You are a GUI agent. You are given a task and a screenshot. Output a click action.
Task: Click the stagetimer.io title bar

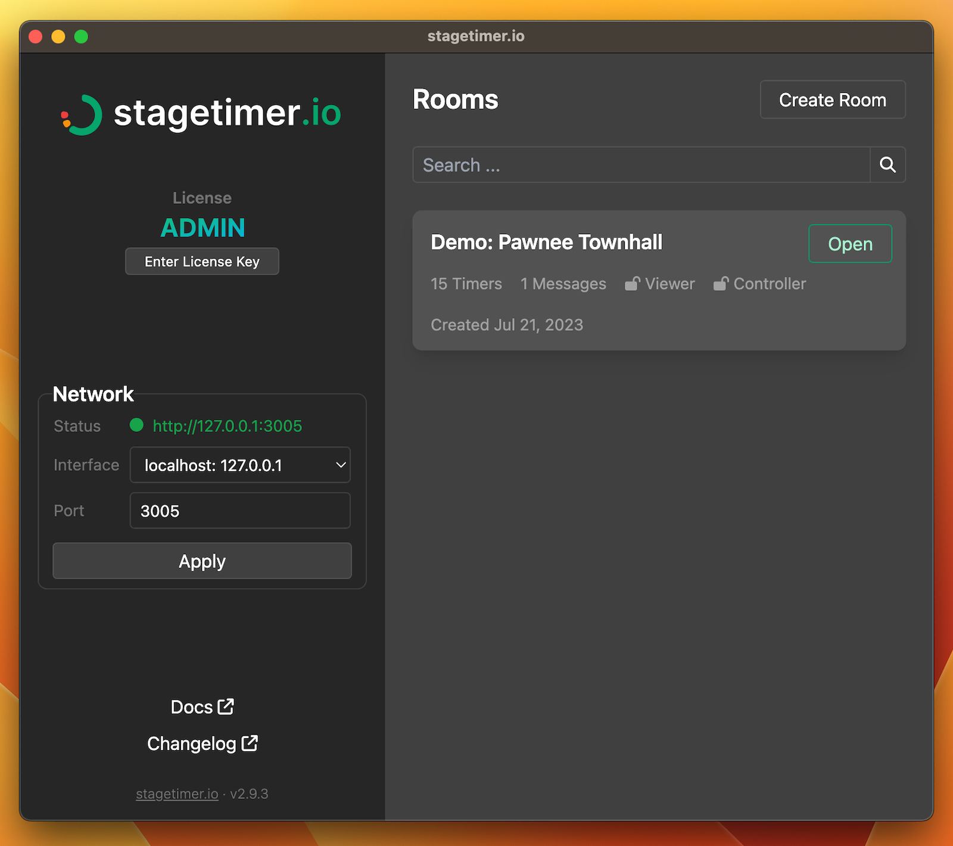(x=476, y=36)
